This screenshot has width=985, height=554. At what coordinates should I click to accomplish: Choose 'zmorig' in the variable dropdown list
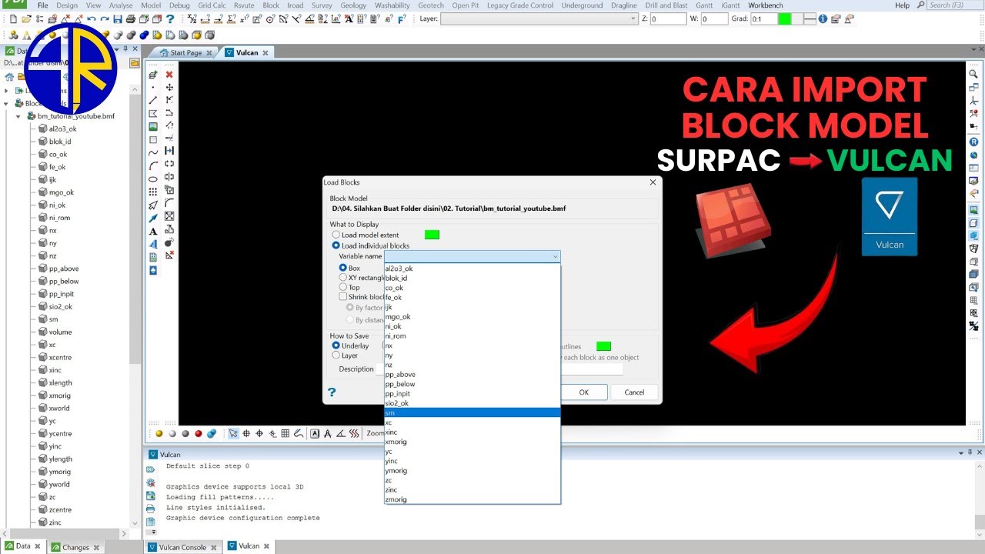pos(472,499)
